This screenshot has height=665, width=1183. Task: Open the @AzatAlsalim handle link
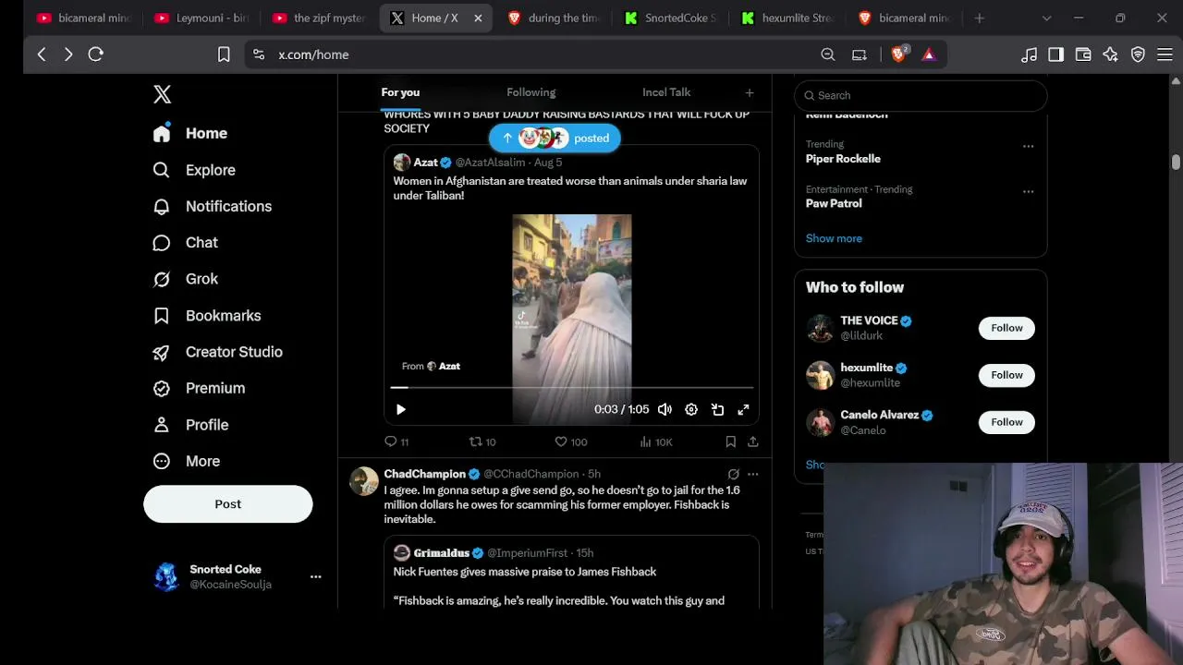490,163
